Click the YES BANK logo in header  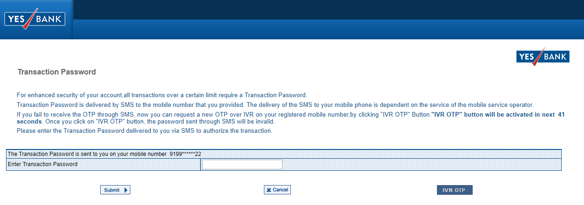tap(35, 19)
